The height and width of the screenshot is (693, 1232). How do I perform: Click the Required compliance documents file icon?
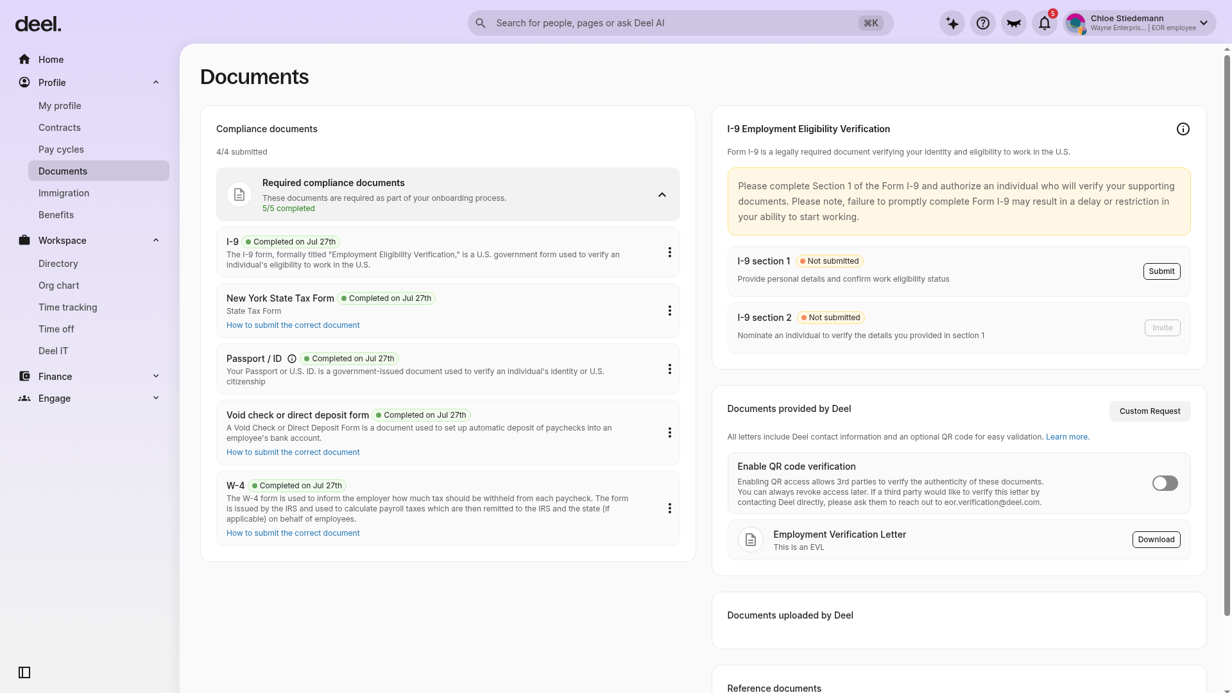(239, 194)
